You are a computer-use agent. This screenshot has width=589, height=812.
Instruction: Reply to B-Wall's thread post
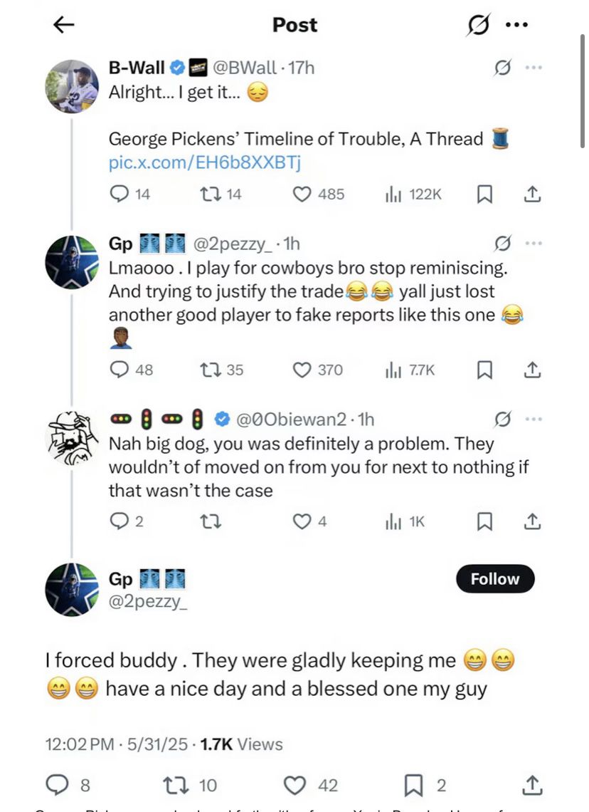[x=120, y=194]
